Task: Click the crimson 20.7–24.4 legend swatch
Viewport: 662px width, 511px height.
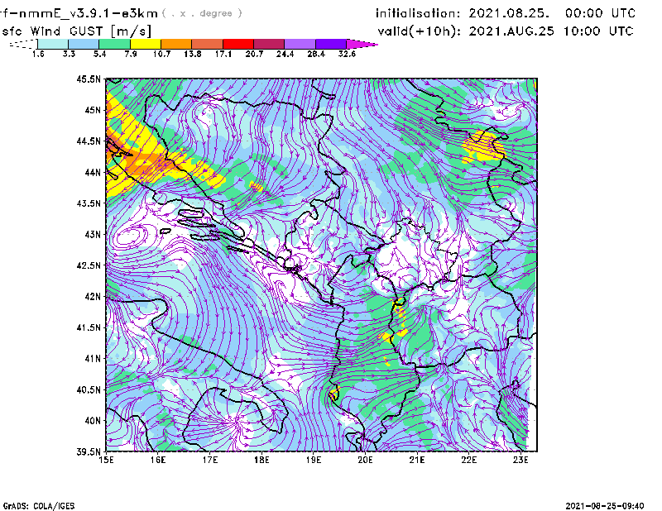Action: [269, 44]
